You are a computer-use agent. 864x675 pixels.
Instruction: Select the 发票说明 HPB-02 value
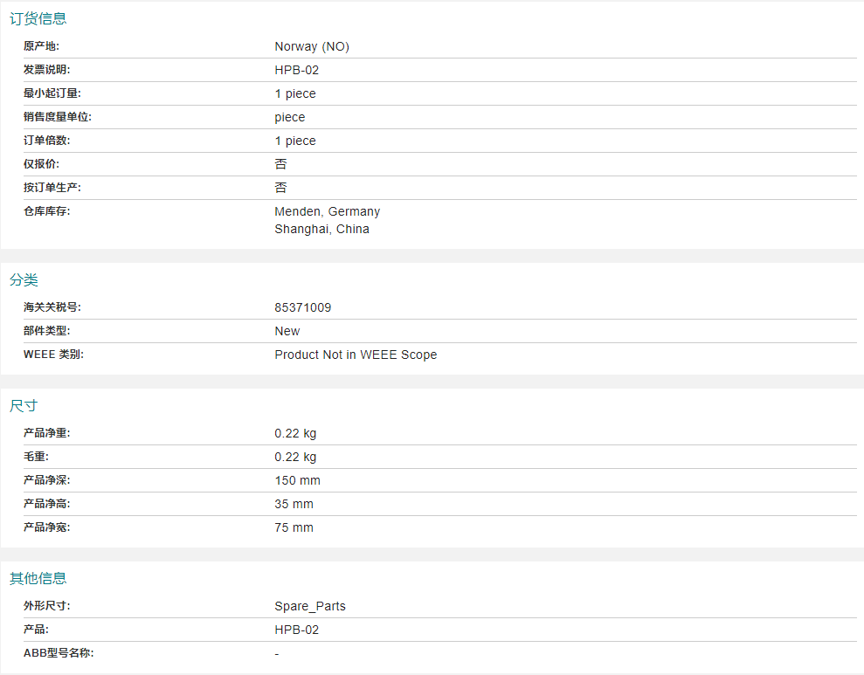pyautogui.click(x=296, y=70)
